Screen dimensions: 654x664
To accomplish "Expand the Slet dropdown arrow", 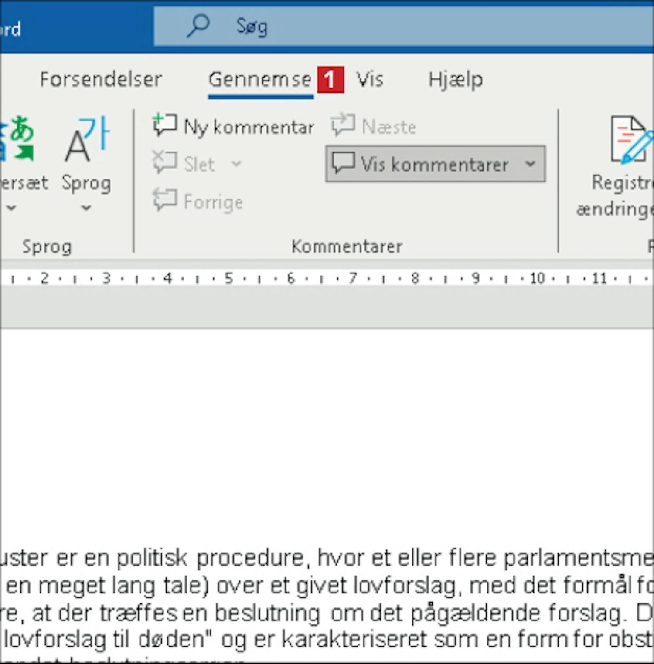I will (x=236, y=164).
